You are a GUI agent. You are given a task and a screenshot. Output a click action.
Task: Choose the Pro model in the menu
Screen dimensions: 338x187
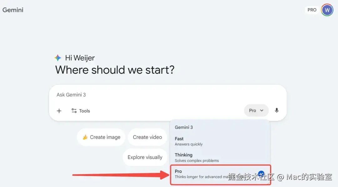(x=203, y=174)
